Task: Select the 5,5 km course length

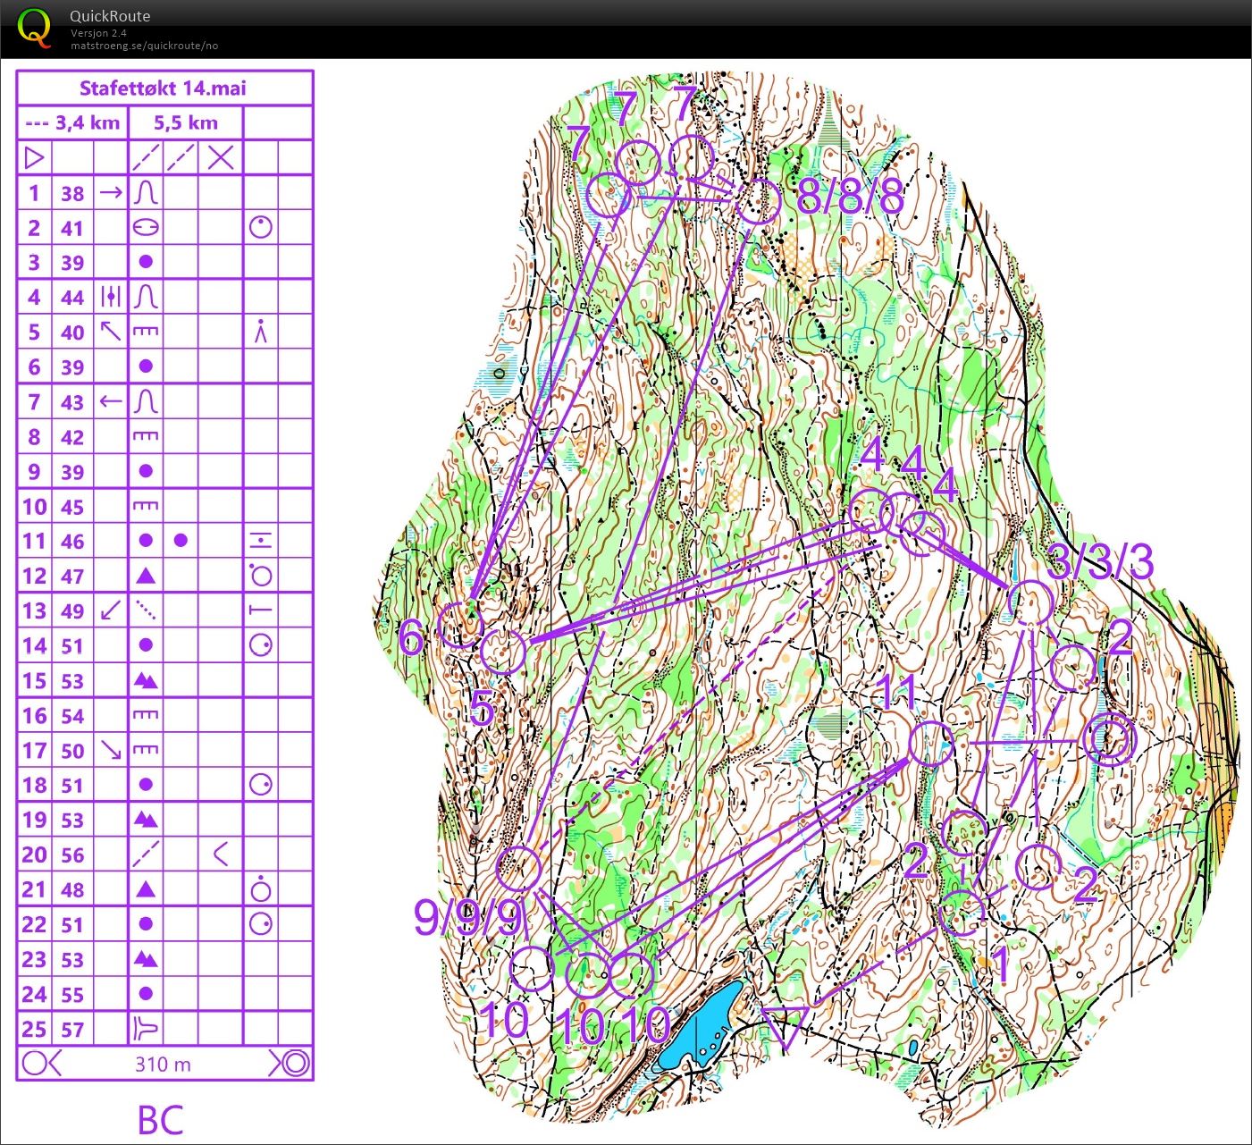Action: coord(186,122)
